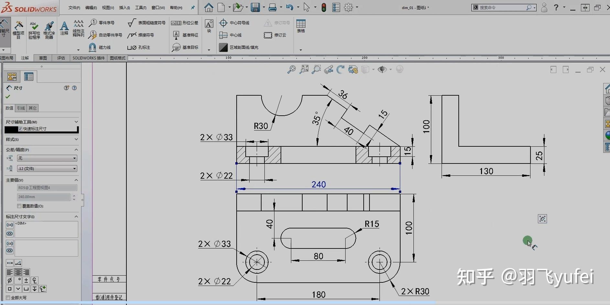Open the precision dropdown showing .12 (文件)
This screenshot has width=610, height=305.
tap(47, 168)
